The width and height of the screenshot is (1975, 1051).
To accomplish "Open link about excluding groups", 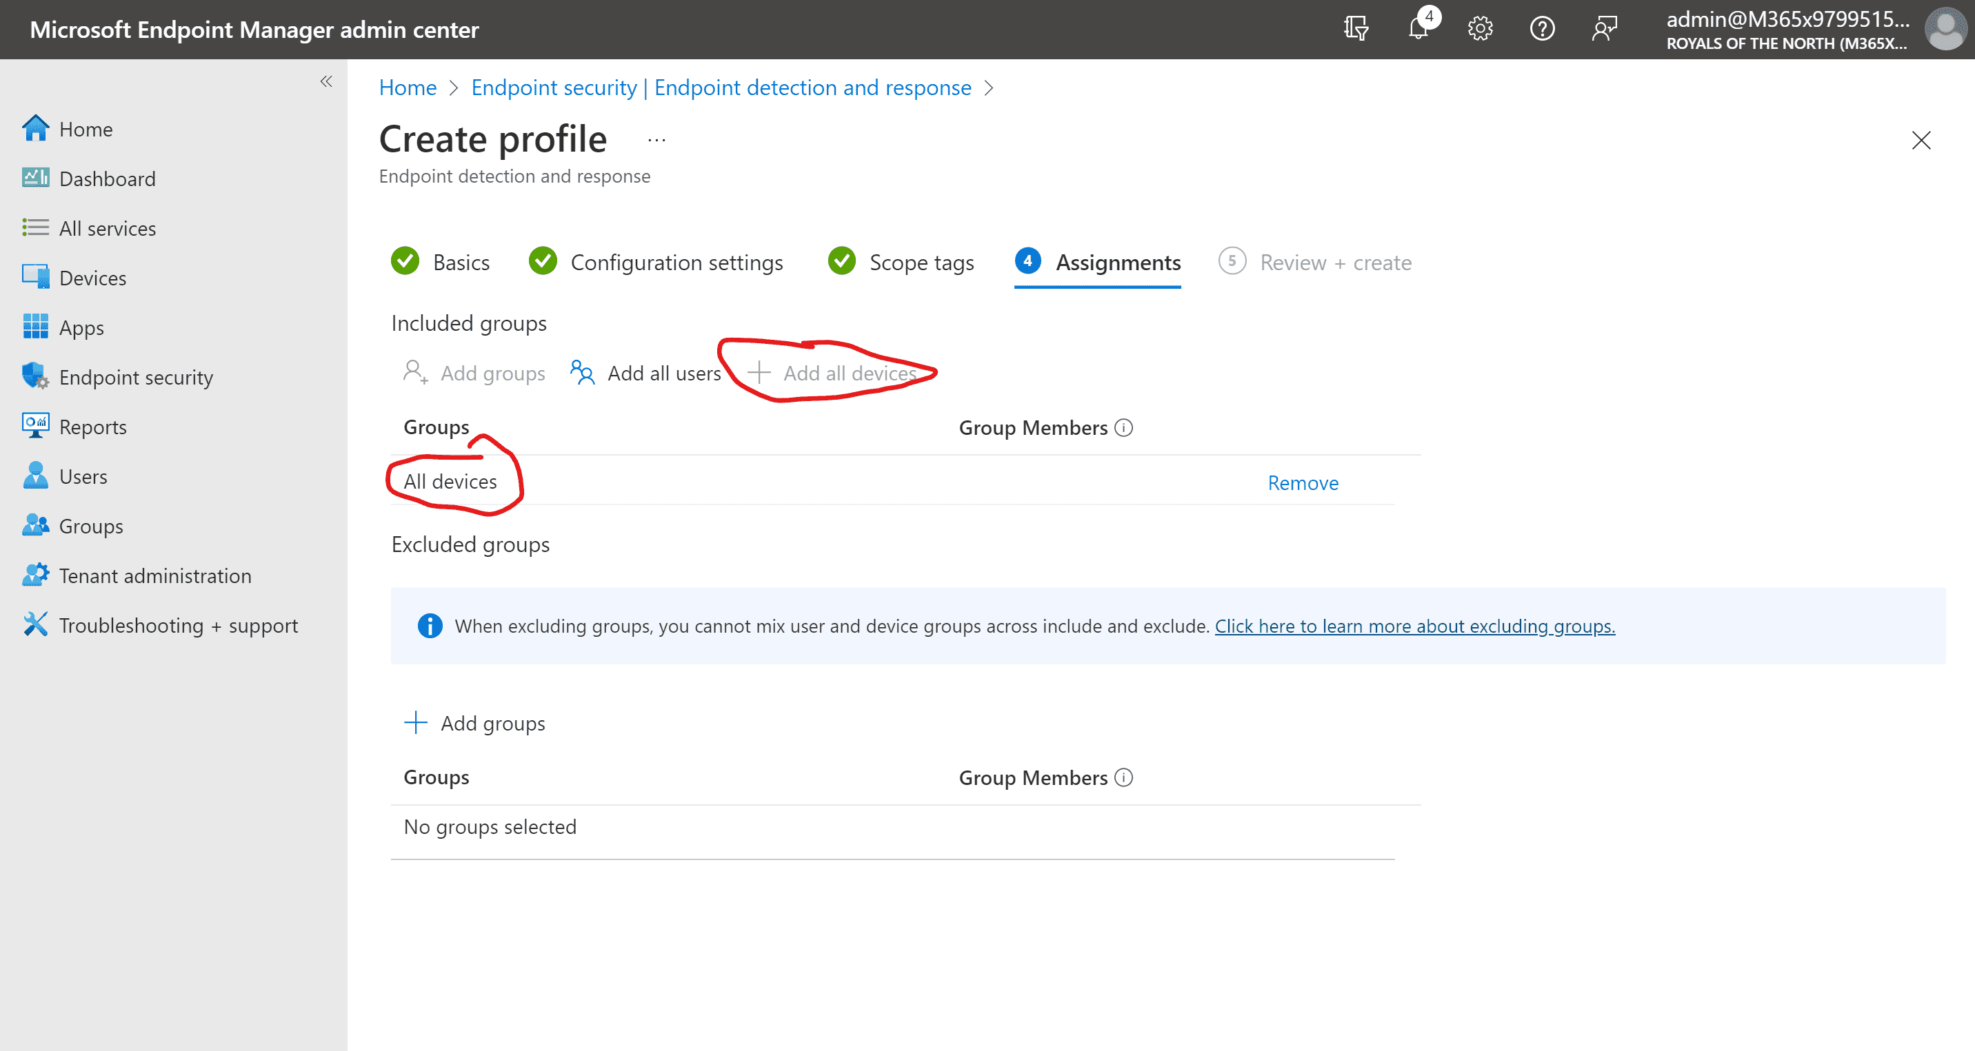I will click(x=1414, y=626).
